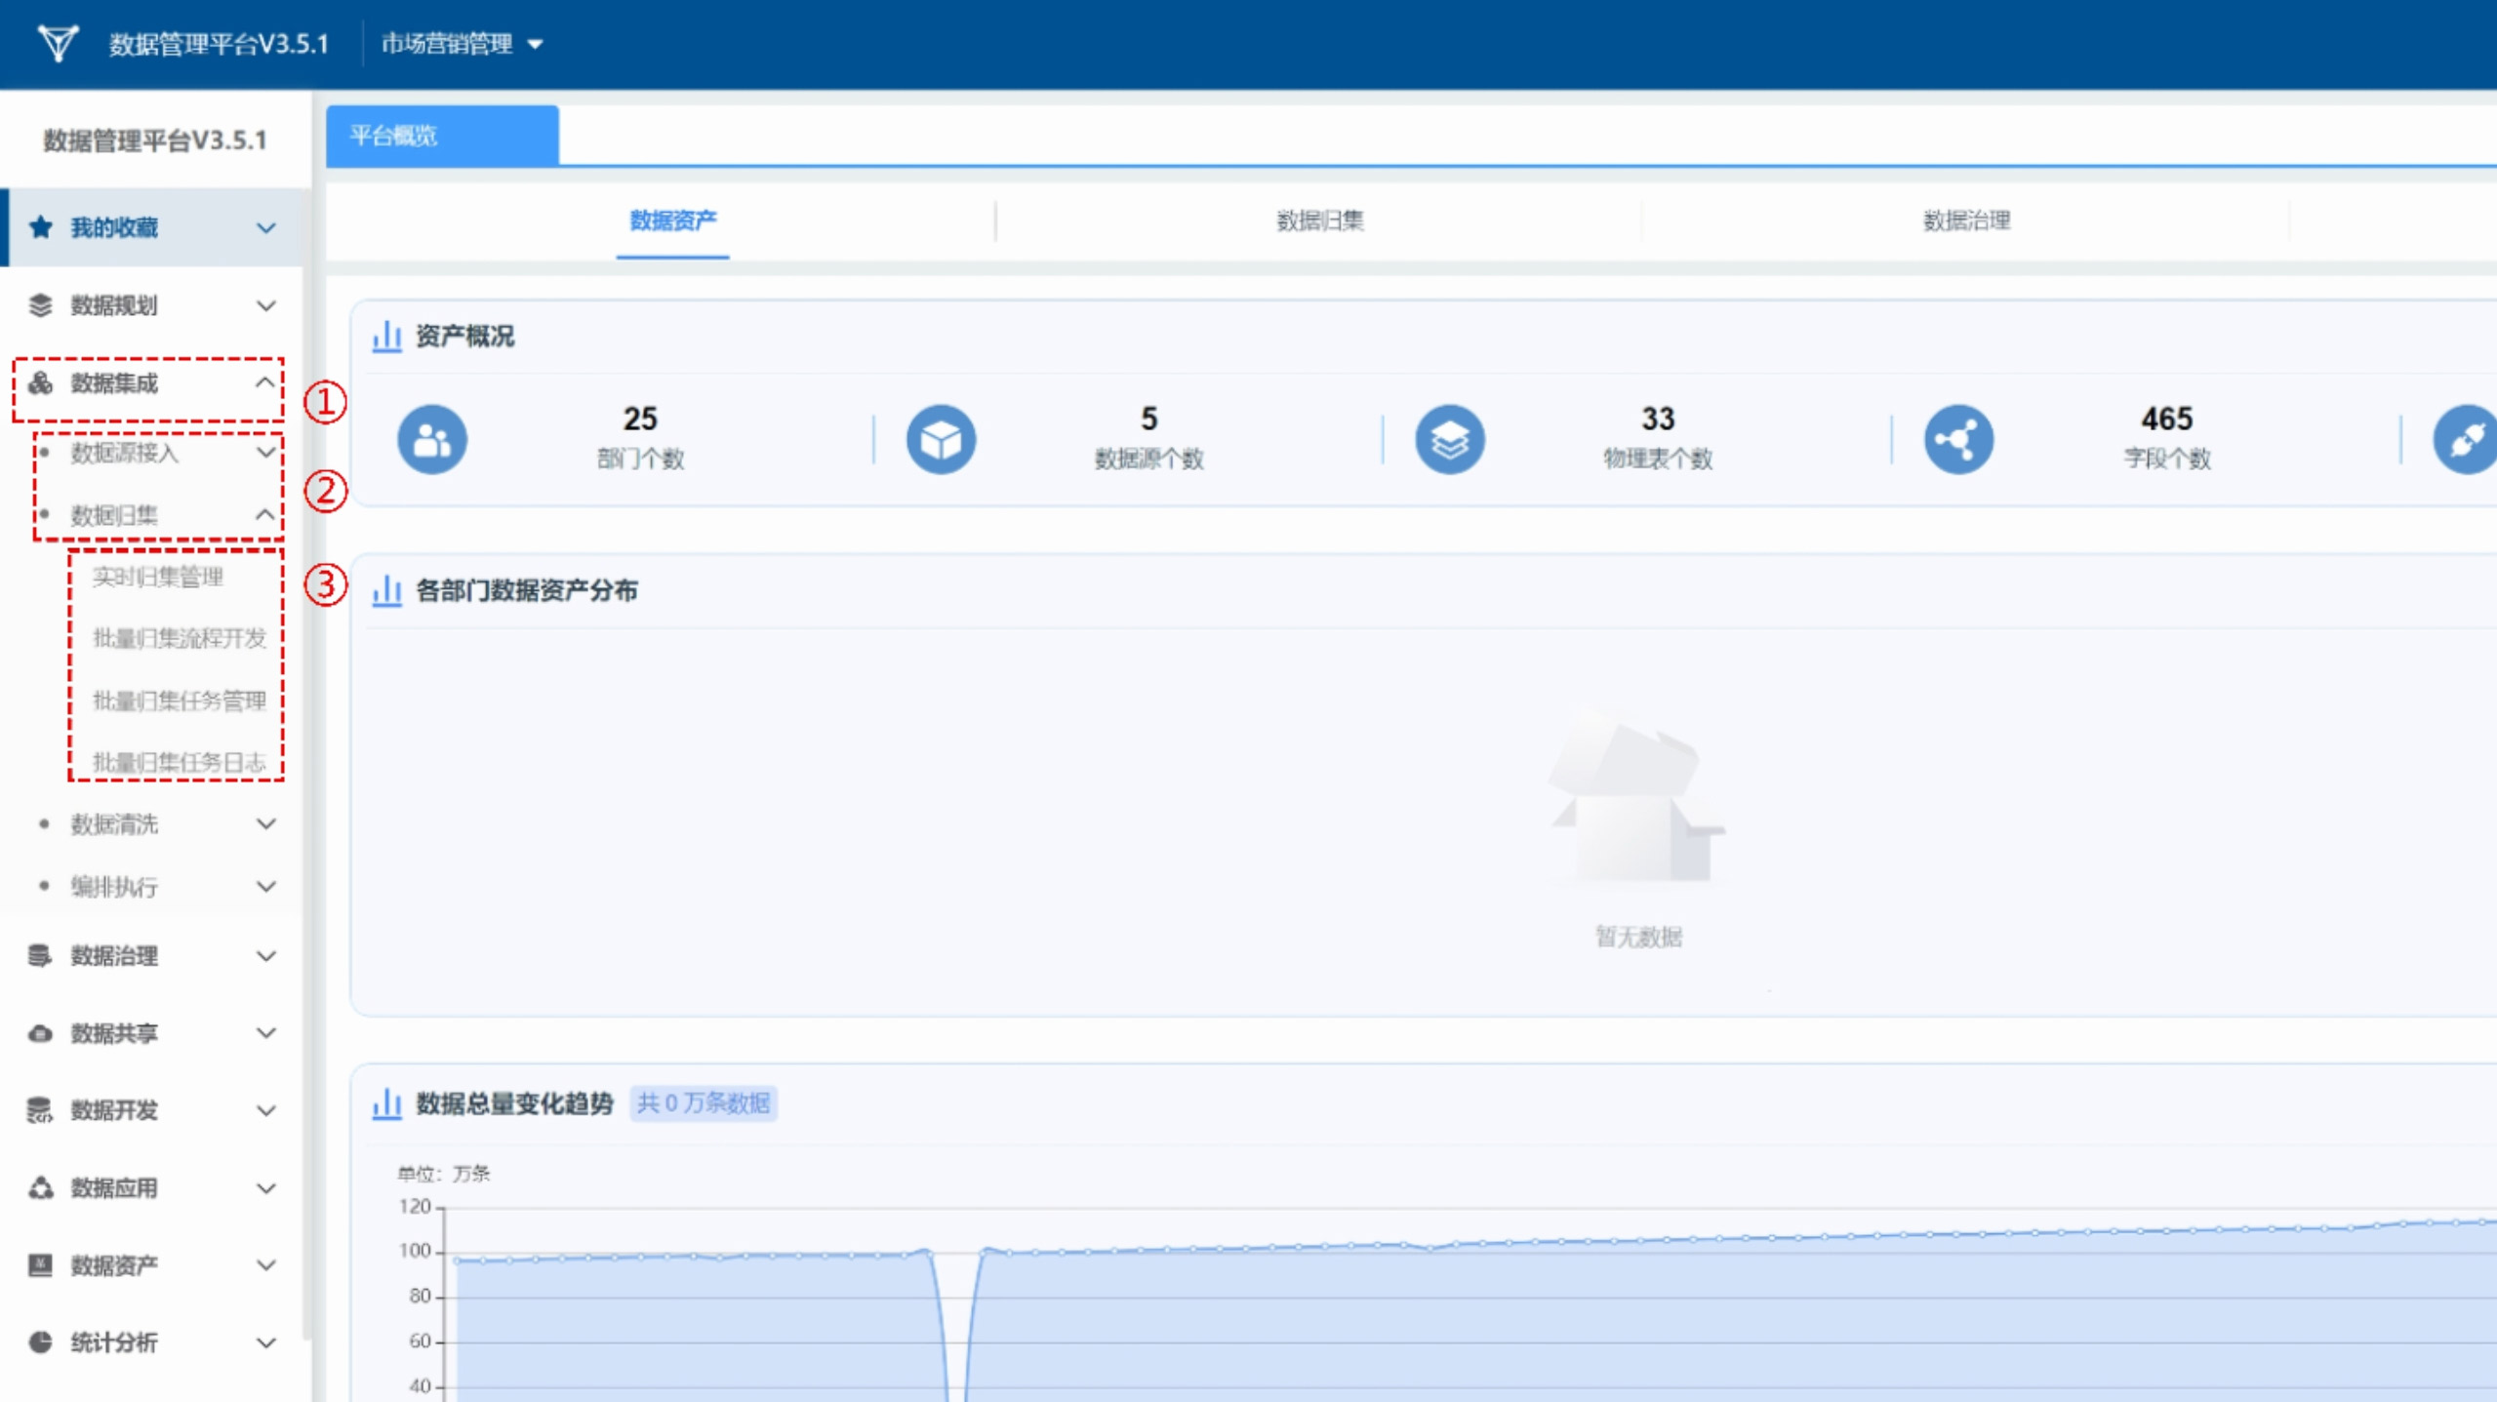Click the physical tables layers icon
The width and height of the screenshot is (2497, 1402).
pos(1450,440)
